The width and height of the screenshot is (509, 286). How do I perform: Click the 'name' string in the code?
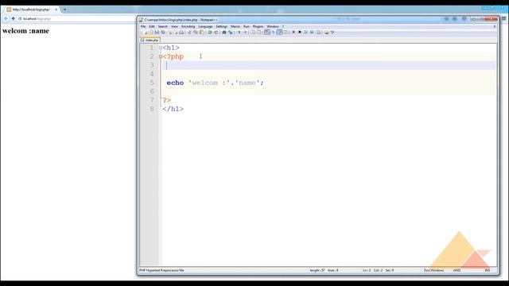tap(247, 83)
